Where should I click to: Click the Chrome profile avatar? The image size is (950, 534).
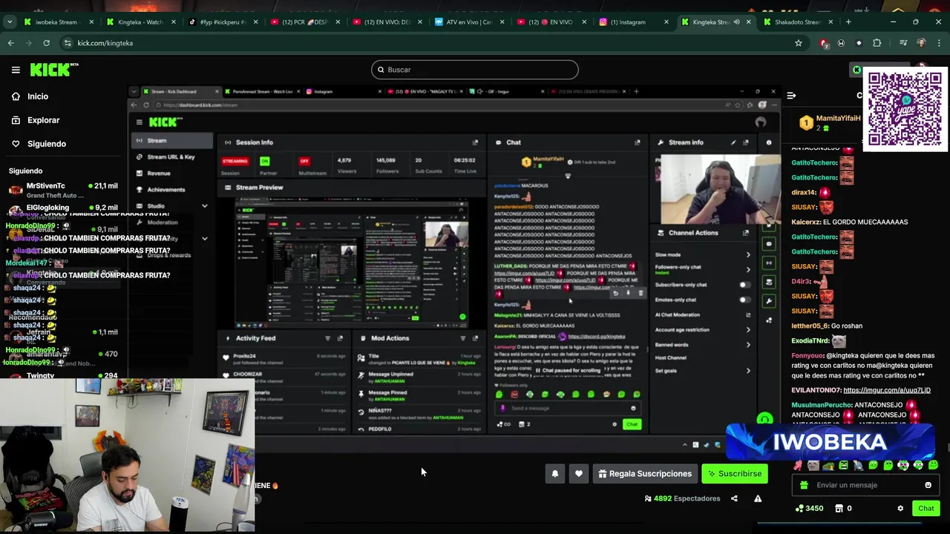(921, 43)
